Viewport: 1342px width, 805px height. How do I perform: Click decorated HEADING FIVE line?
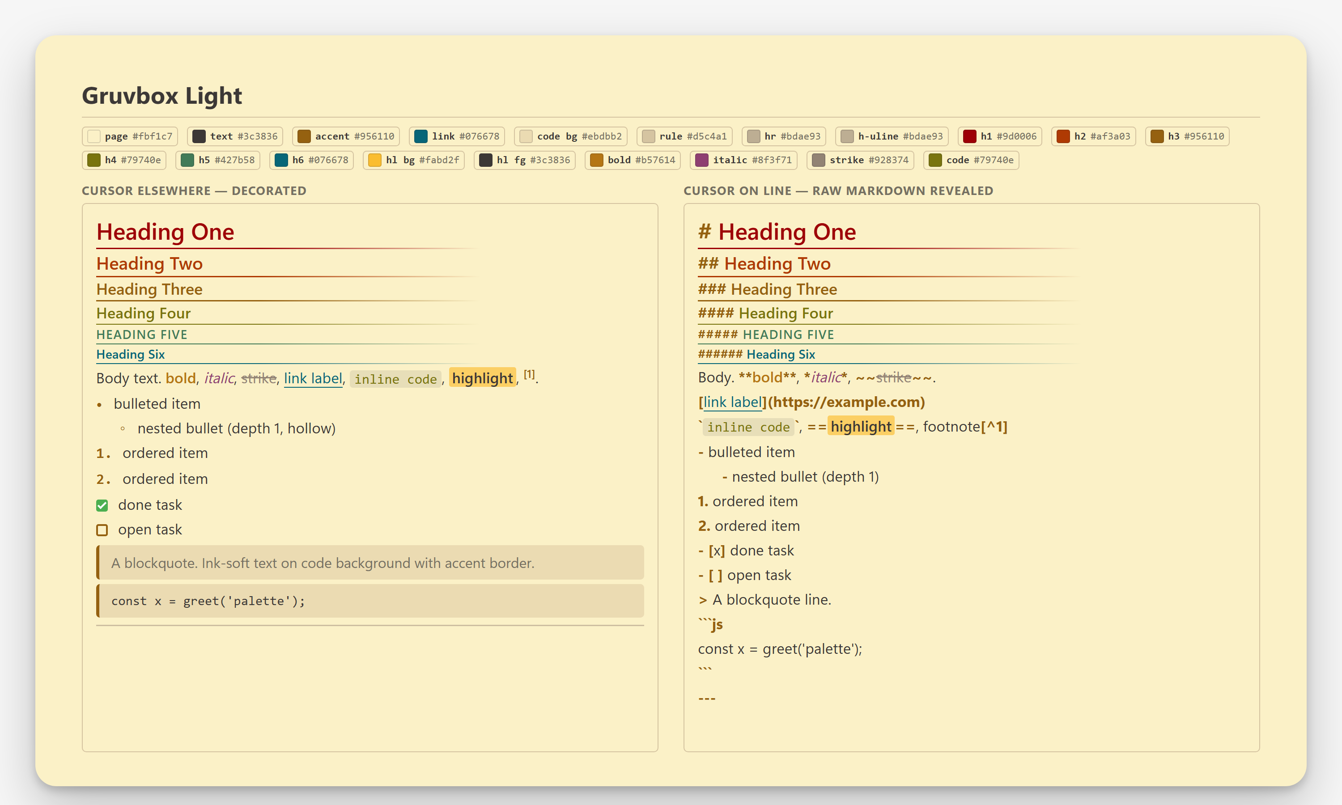(x=142, y=335)
